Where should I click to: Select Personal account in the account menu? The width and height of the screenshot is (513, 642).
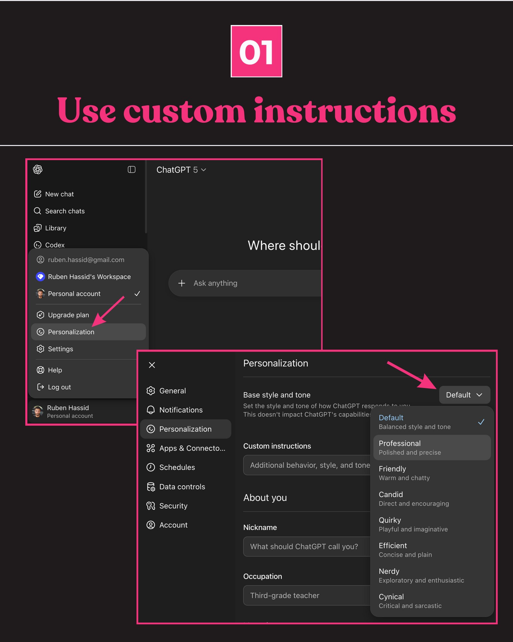click(x=88, y=294)
